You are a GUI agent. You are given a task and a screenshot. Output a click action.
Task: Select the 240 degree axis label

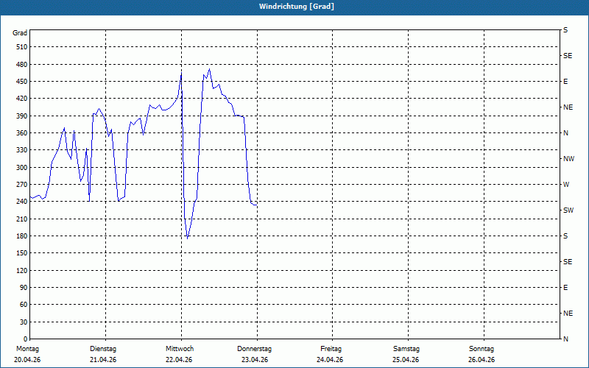click(x=22, y=202)
